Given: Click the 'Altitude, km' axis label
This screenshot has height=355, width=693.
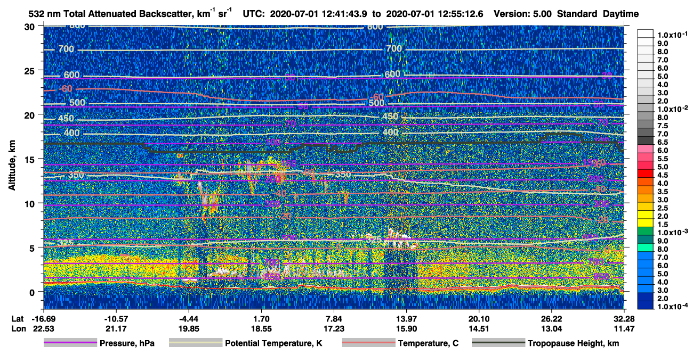Looking at the screenshot, I should (x=12, y=167).
